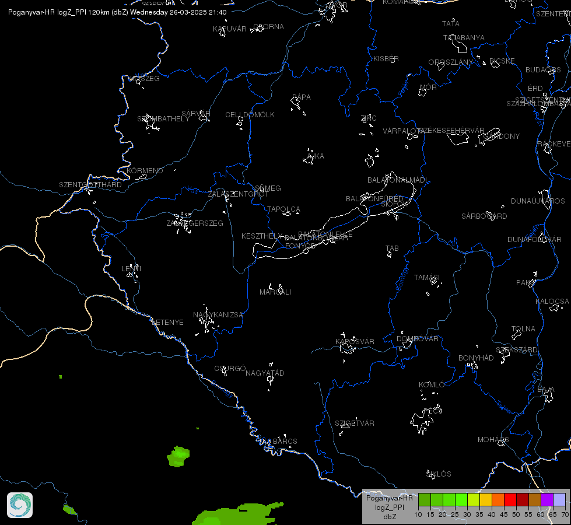571x525 pixels.
Task: Click the BARCS city label
Action: coord(285,442)
